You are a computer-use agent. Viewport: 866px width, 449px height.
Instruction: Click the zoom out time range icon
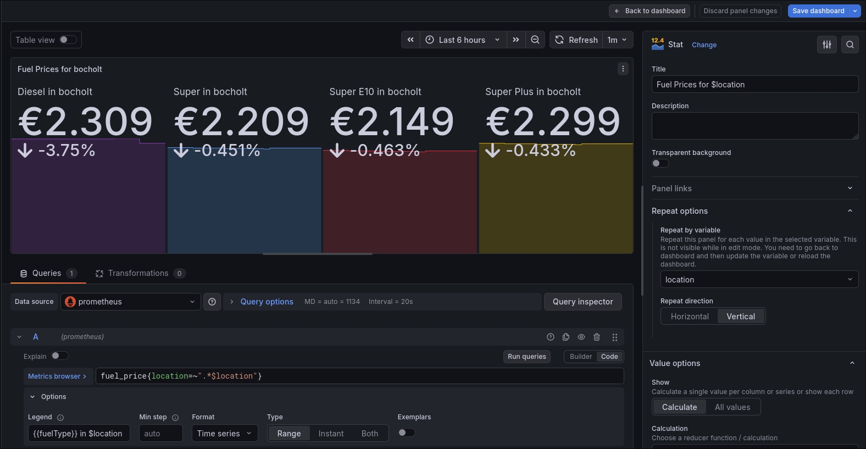[x=535, y=40]
